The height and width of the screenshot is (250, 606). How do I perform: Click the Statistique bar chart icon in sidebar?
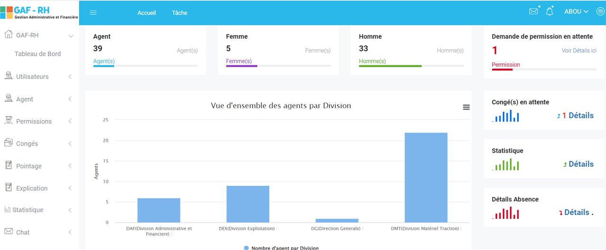pos(8,209)
